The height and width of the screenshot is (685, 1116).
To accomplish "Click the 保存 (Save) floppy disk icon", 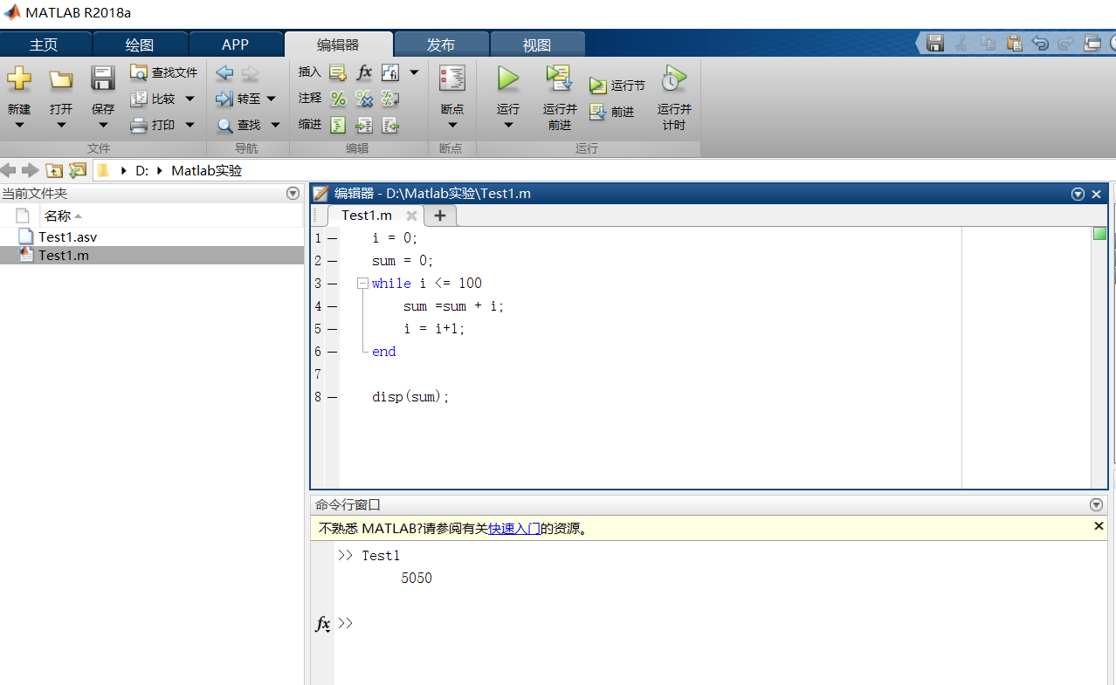I will [103, 79].
